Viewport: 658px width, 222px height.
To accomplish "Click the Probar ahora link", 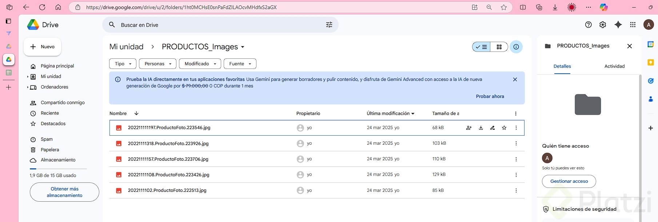I will point(490,96).
